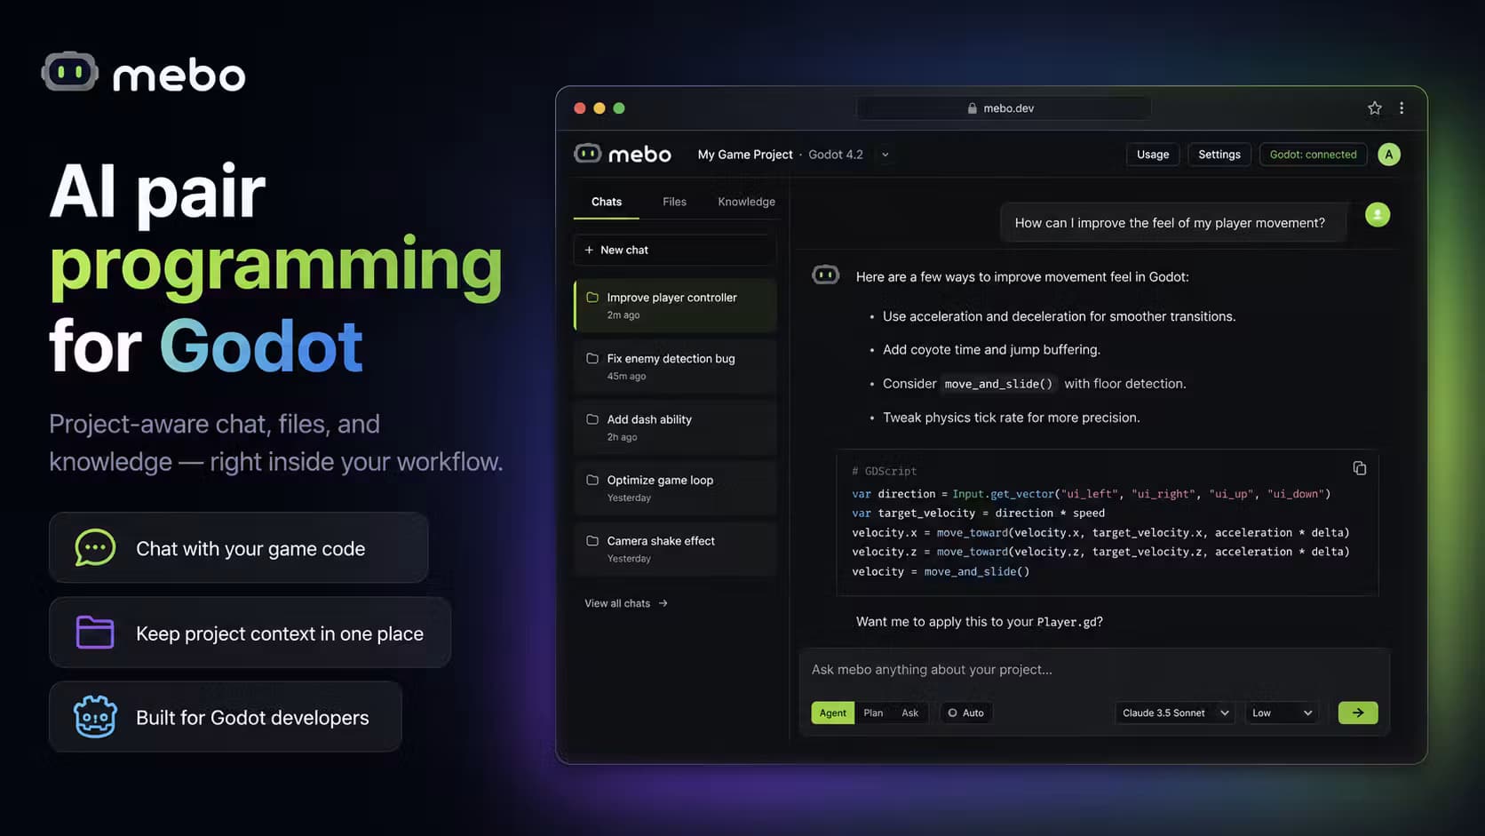Click the user message about player movement

click(1173, 223)
